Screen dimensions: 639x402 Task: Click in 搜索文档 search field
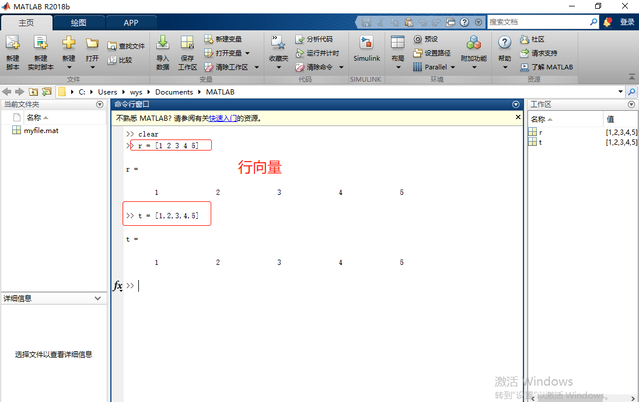[x=538, y=22]
